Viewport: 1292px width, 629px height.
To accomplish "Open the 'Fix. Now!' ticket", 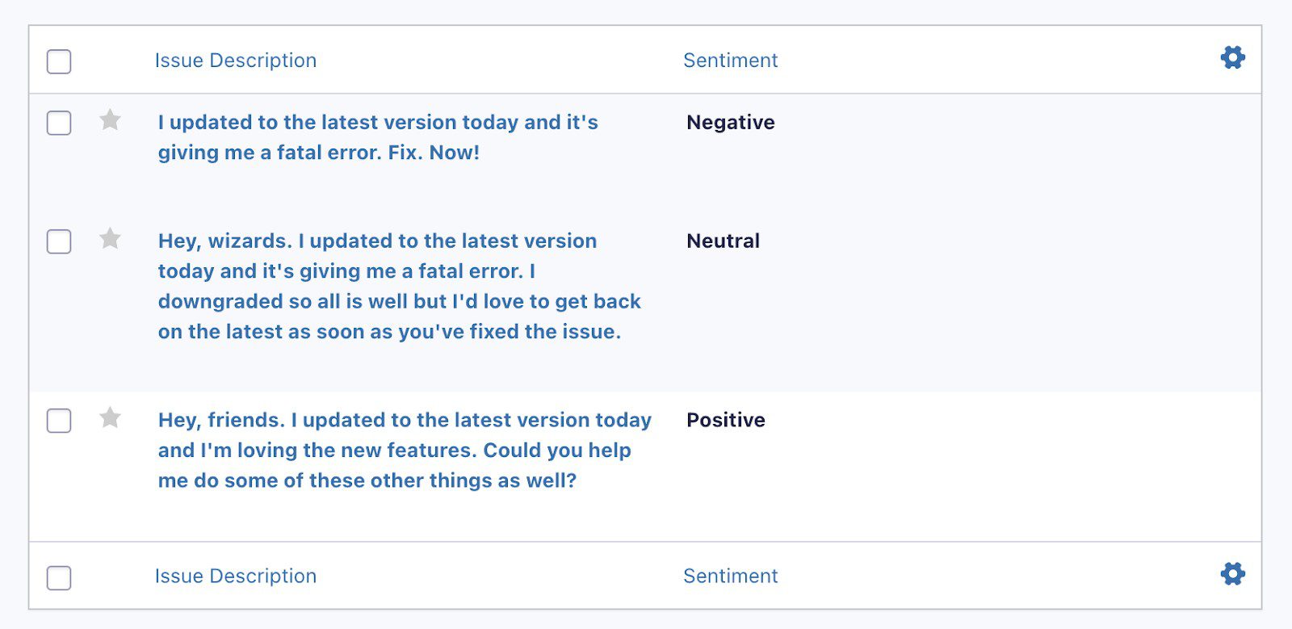I will tap(377, 137).
